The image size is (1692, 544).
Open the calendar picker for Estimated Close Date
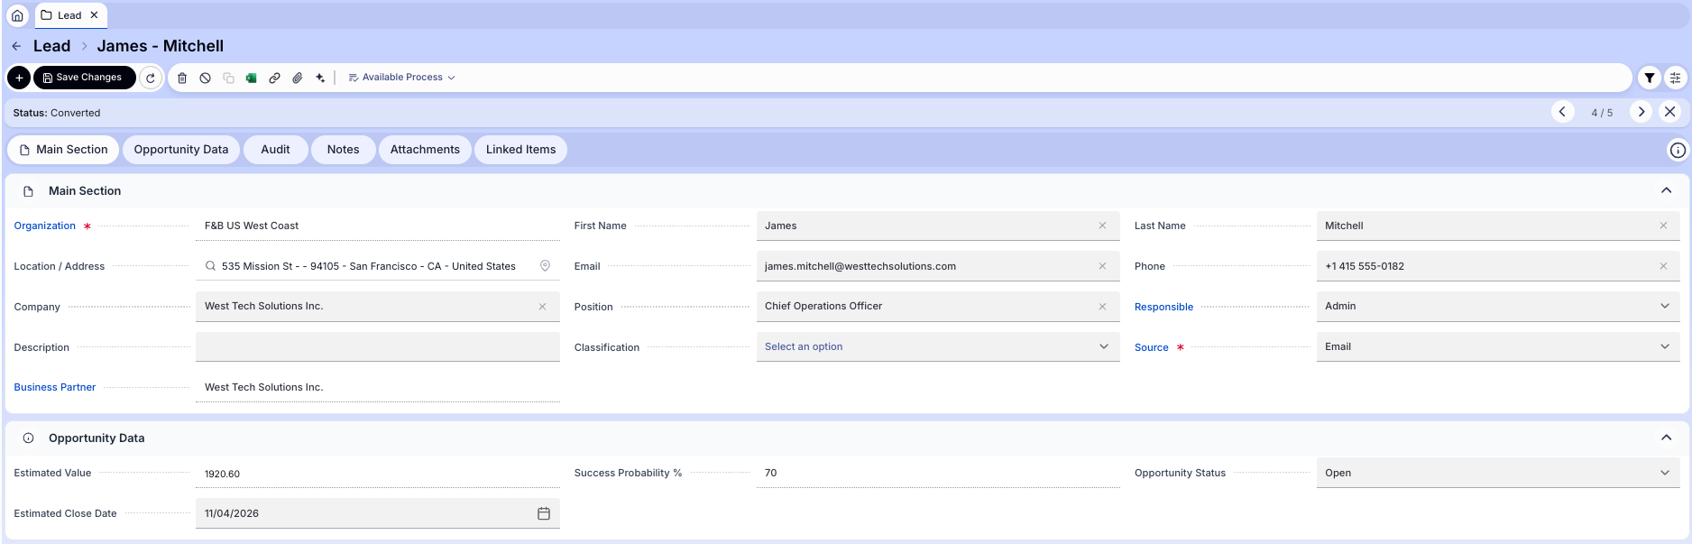[x=544, y=513]
